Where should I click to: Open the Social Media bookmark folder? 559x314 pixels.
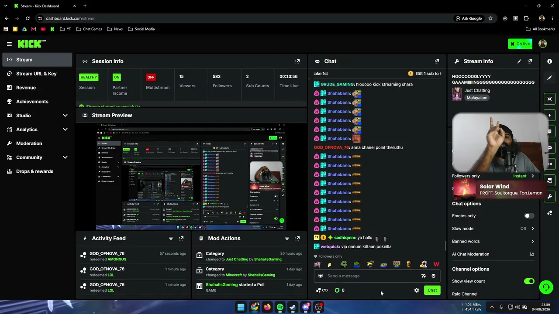(x=141, y=29)
